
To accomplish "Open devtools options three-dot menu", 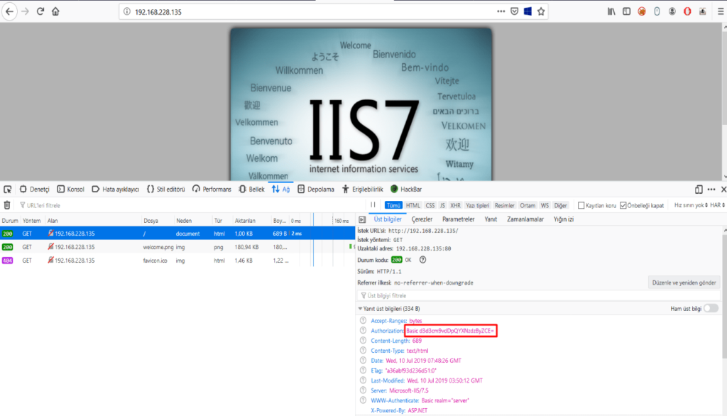I will click(711, 190).
